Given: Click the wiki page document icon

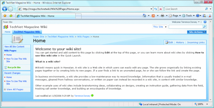Looking at the screenshot, I should (x=17, y=39).
